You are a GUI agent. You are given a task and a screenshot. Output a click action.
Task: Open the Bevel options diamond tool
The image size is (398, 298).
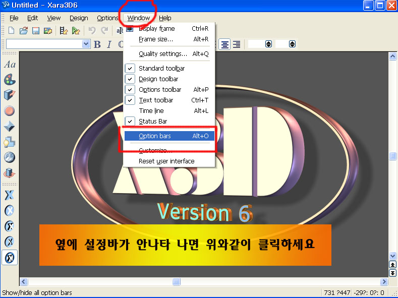pyautogui.click(x=10, y=126)
